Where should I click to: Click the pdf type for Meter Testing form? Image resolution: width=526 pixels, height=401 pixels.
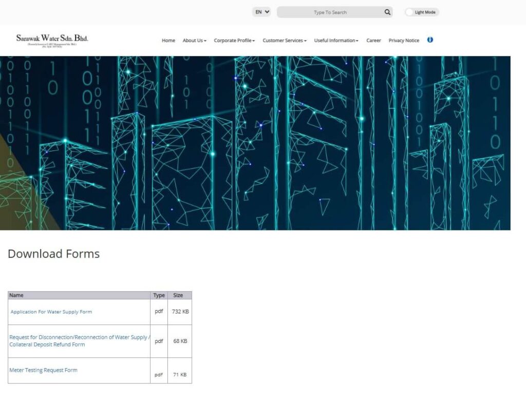[159, 374]
